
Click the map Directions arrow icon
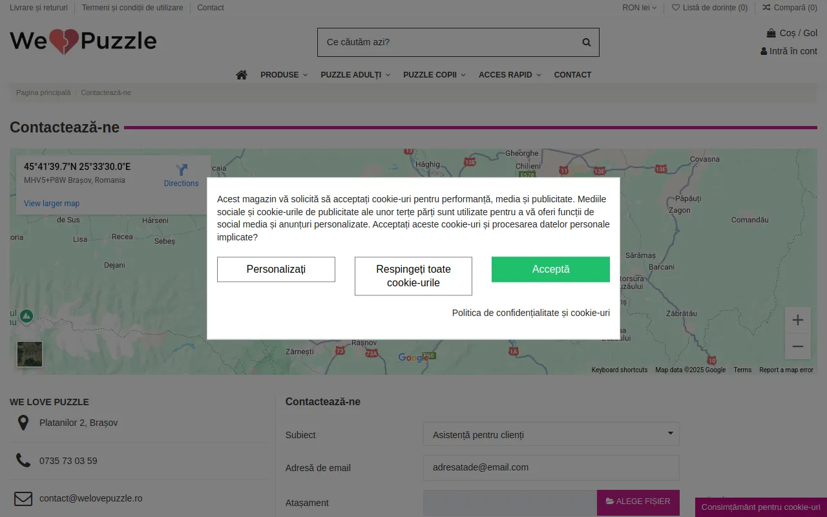coord(182,169)
